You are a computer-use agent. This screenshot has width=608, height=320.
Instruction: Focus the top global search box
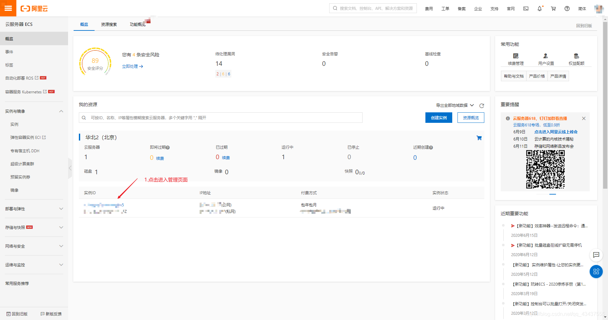pos(373,8)
